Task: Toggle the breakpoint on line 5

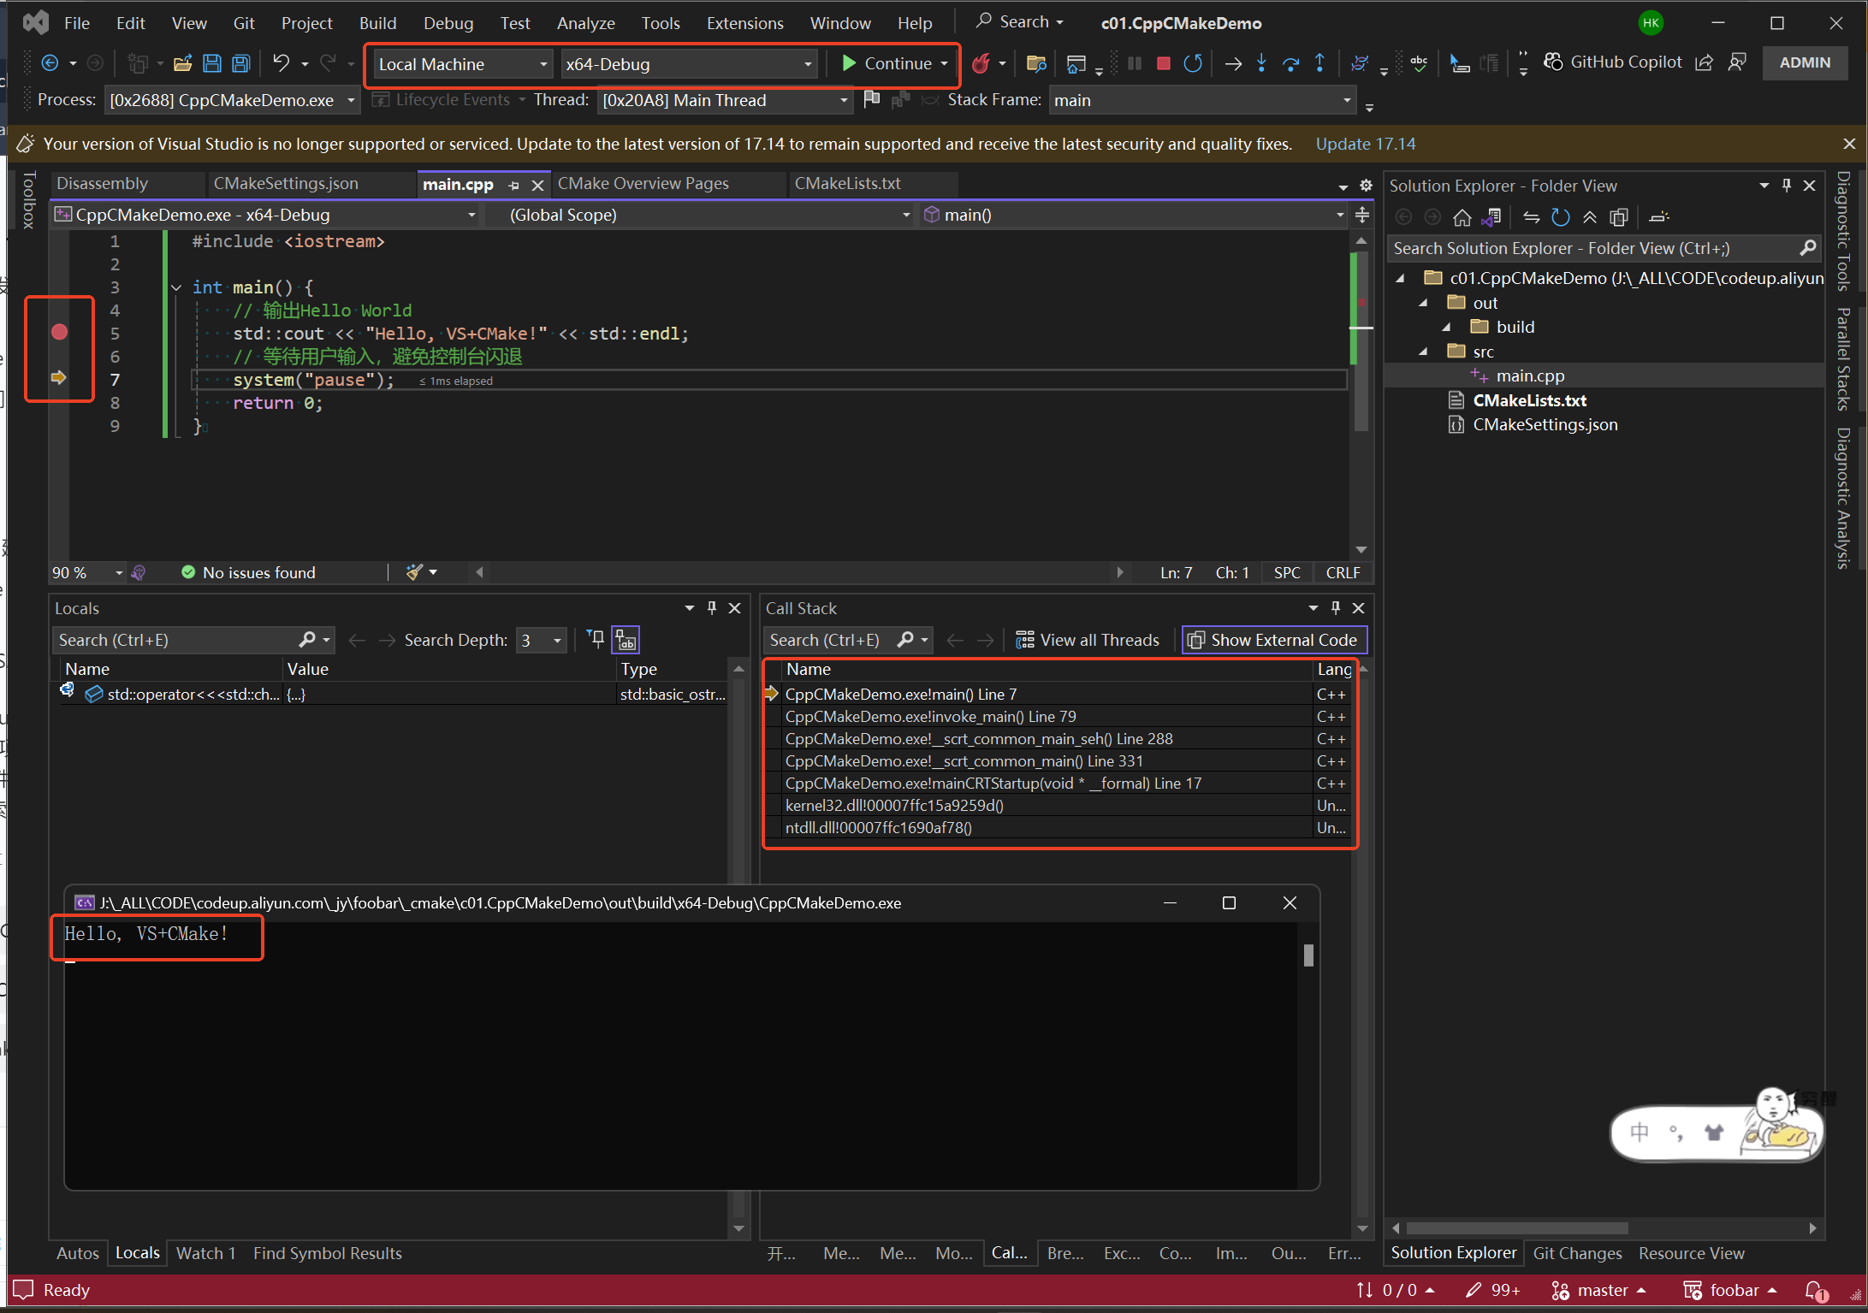Action: pos(59,332)
